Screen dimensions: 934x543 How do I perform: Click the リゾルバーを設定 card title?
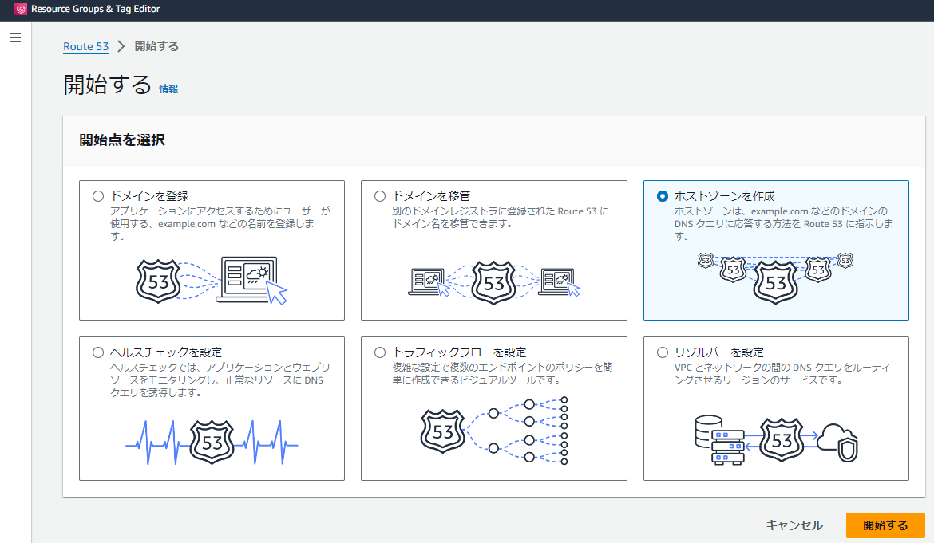click(719, 352)
